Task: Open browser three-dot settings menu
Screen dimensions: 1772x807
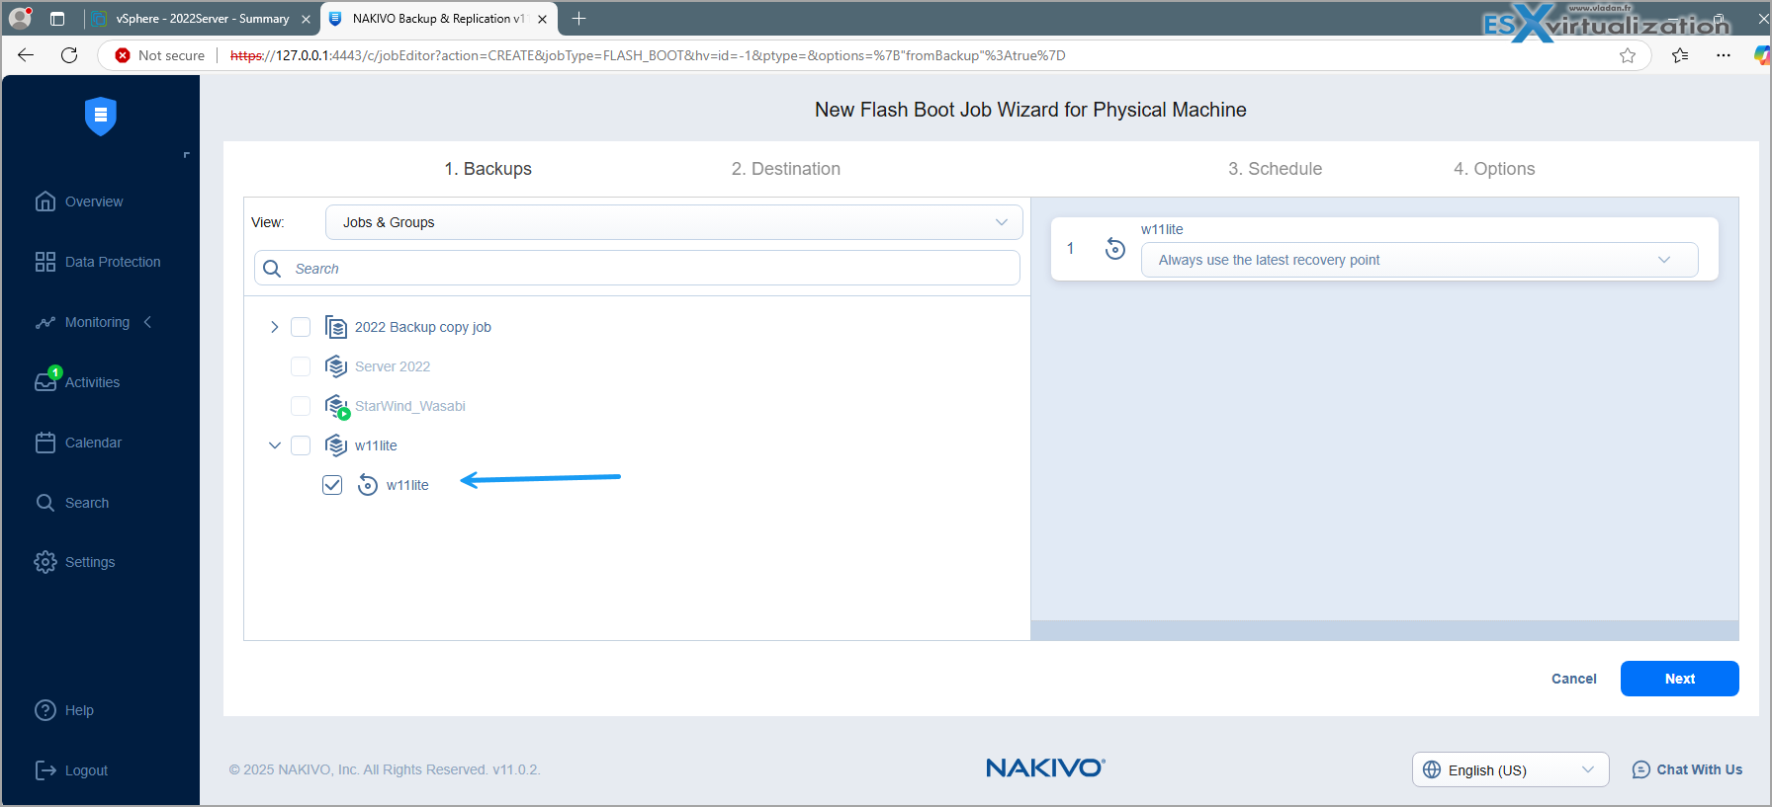Action: 1724,55
